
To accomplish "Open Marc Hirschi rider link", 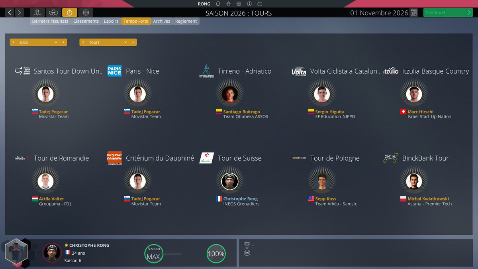I will pyautogui.click(x=421, y=112).
